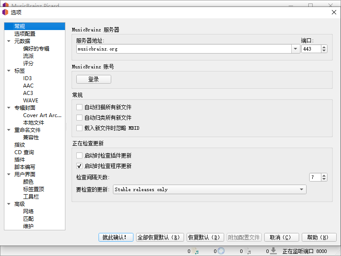Open the Cover Art Archive page

click(42, 115)
